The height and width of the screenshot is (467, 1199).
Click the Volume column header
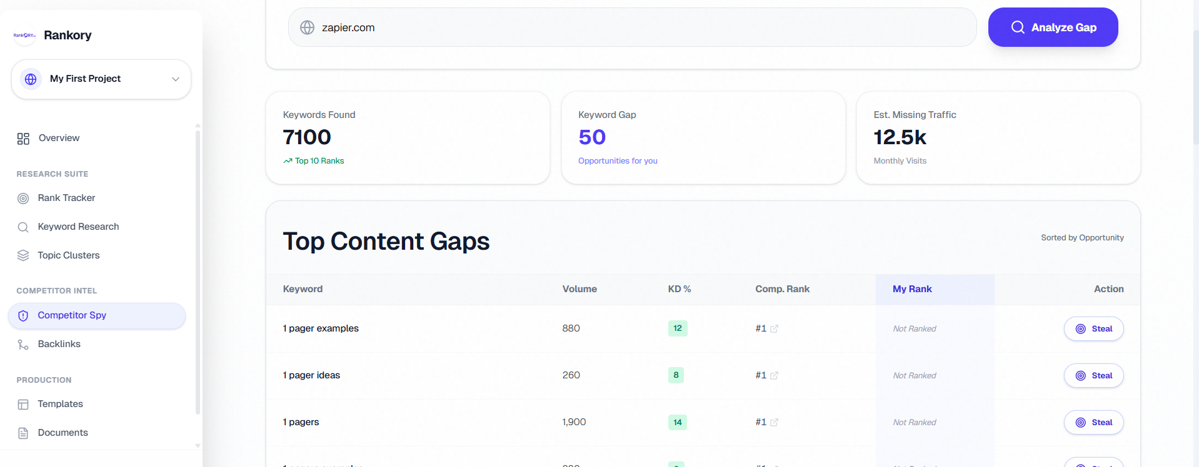tap(579, 289)
